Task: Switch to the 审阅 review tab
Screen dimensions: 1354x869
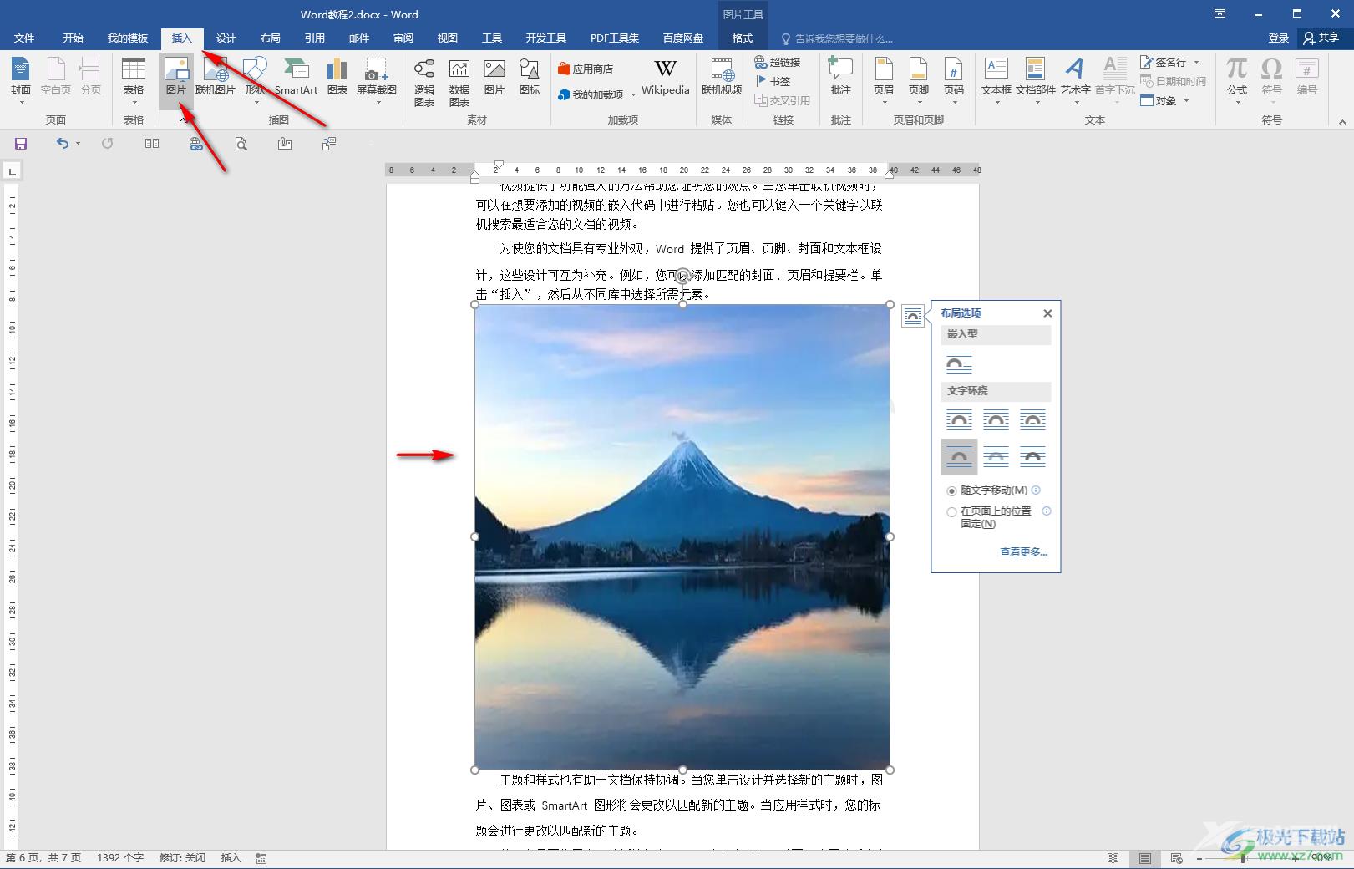Action: point(403,38)
